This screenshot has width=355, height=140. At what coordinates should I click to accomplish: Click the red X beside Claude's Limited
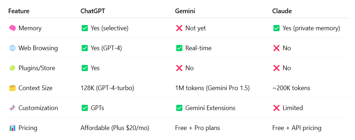276,108
